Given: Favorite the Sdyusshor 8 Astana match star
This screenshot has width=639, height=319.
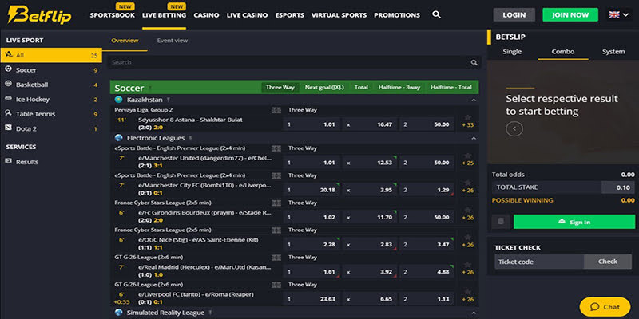Looking at the screenshot, I should [467, 117].
